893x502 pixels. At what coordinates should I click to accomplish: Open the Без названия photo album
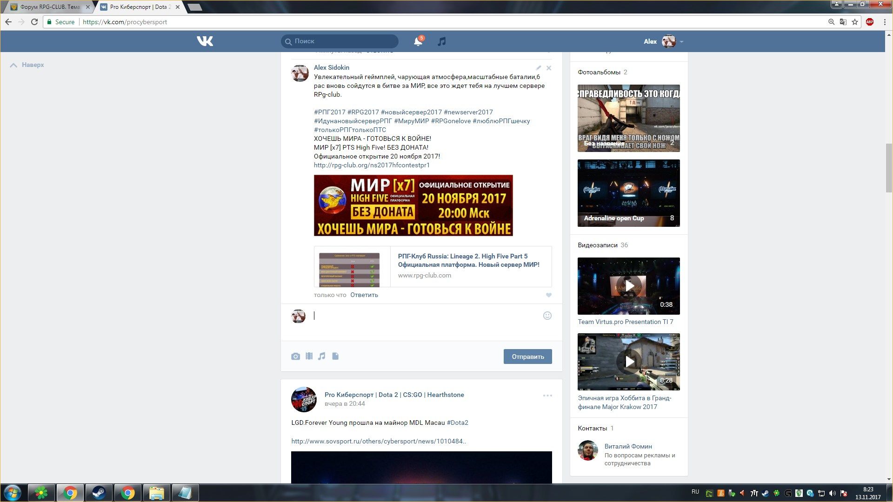(628, 118)
